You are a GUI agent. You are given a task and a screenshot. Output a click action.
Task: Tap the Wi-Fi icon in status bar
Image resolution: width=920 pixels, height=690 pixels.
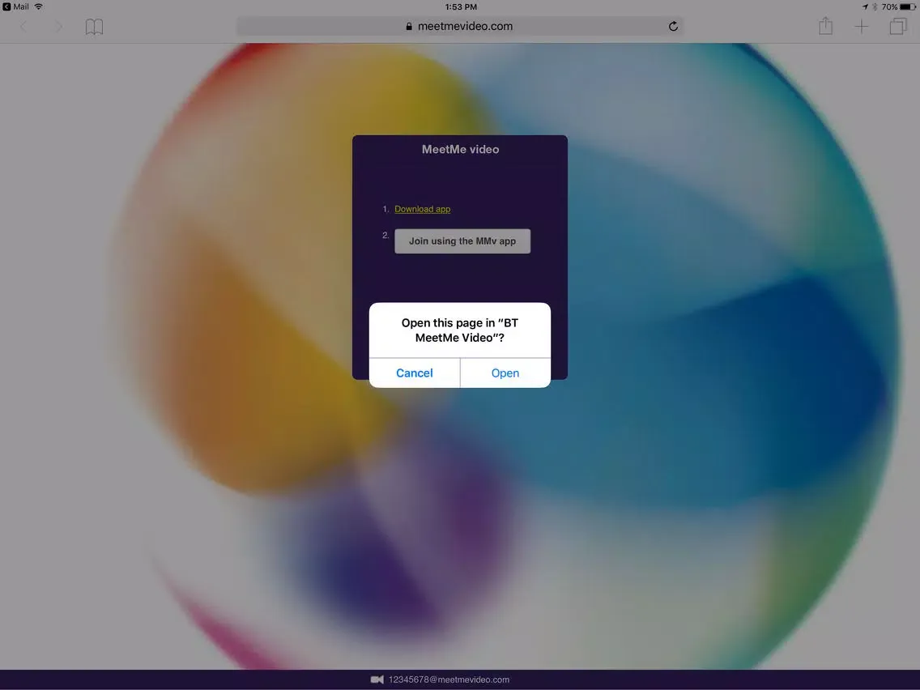coord(39,6)
